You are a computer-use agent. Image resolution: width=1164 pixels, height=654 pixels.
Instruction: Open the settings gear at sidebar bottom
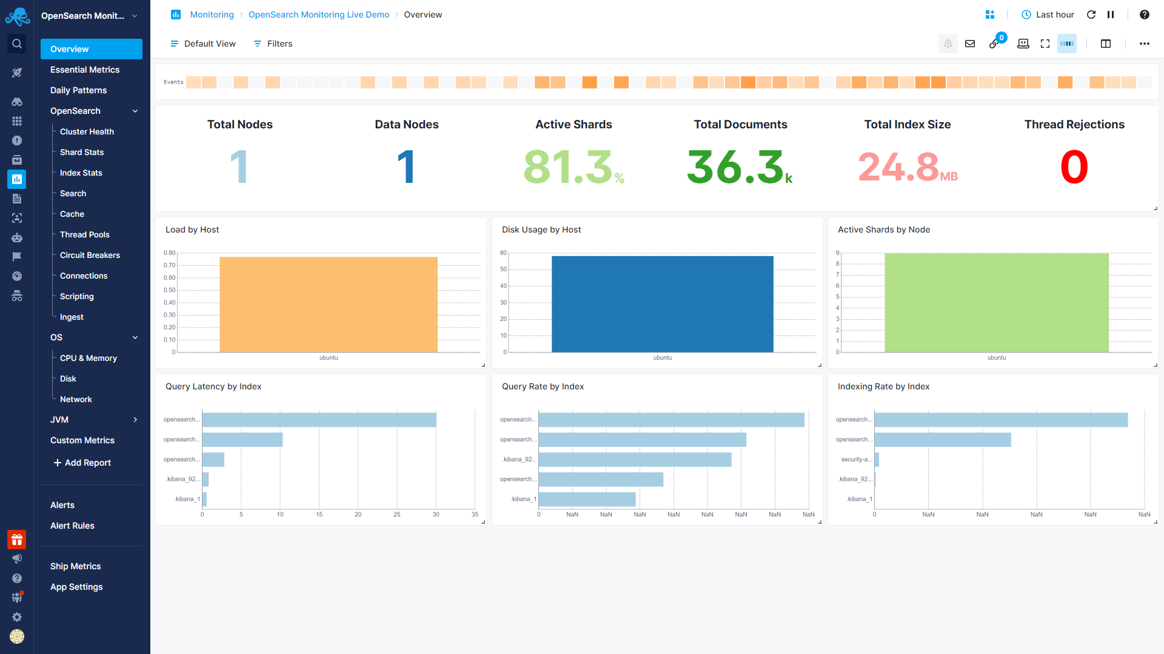click(x=17, y=617)
